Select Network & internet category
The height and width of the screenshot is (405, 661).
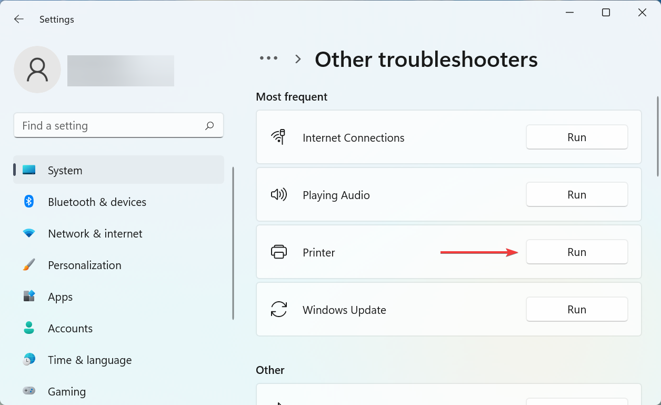point(118,233)
